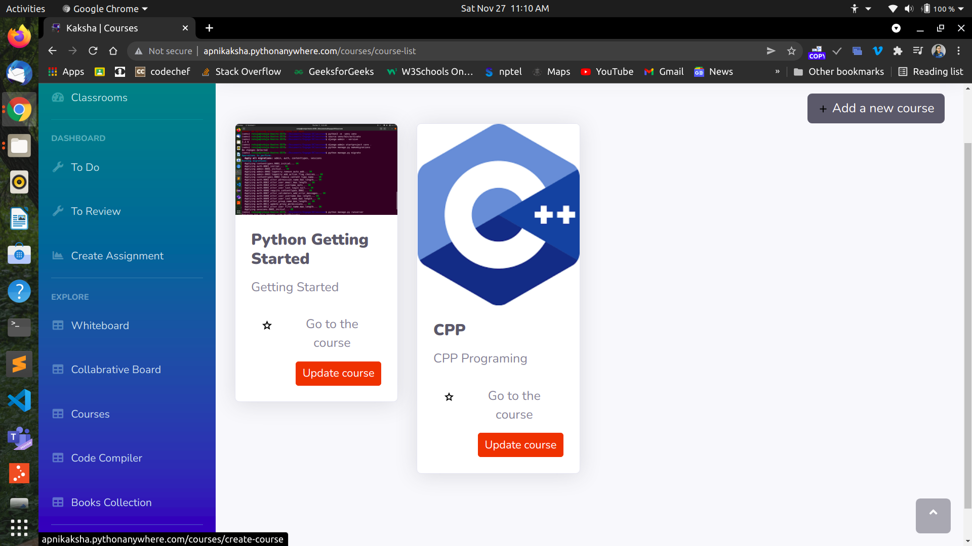
Task: Open Courses in the sidebar
Action: click(x=90, y=414)
